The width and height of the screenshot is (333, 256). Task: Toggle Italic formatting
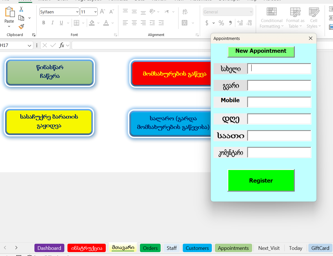tap(52, 23)
